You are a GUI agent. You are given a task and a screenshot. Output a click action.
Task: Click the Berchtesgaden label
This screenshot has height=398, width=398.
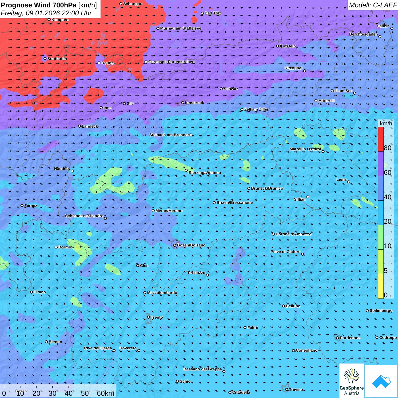coord(364,34)
